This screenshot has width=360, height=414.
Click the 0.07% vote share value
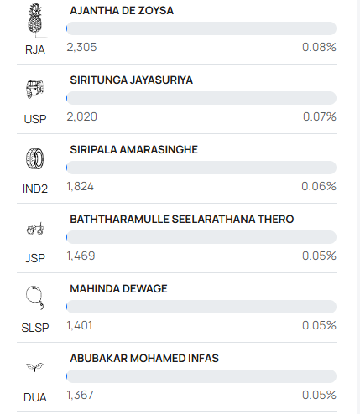320,116
